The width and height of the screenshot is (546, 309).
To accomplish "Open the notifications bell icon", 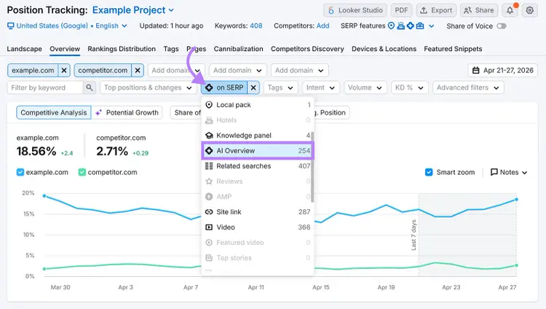I will (510, 10).
